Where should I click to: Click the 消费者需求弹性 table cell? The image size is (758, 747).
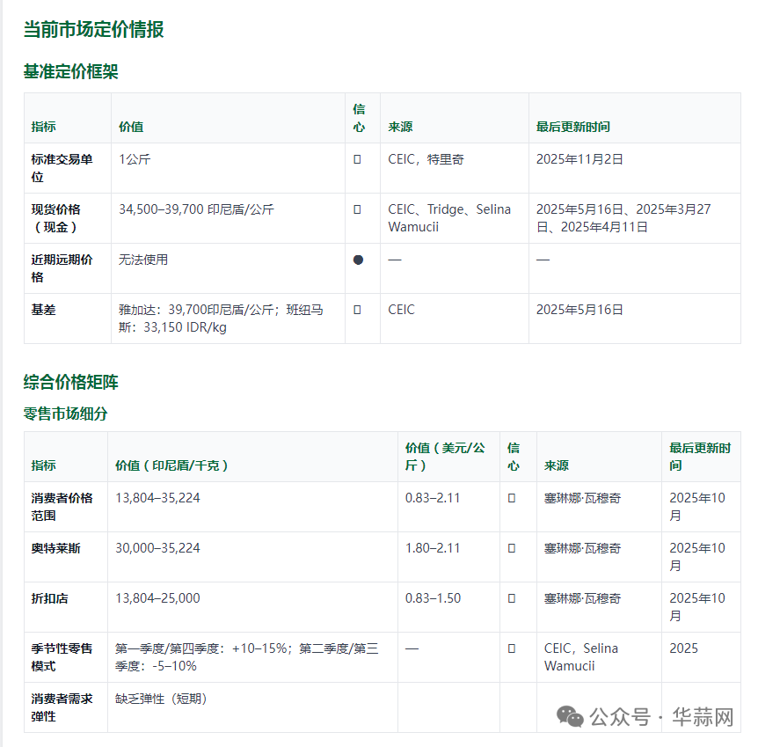click(x=63, y=707)
